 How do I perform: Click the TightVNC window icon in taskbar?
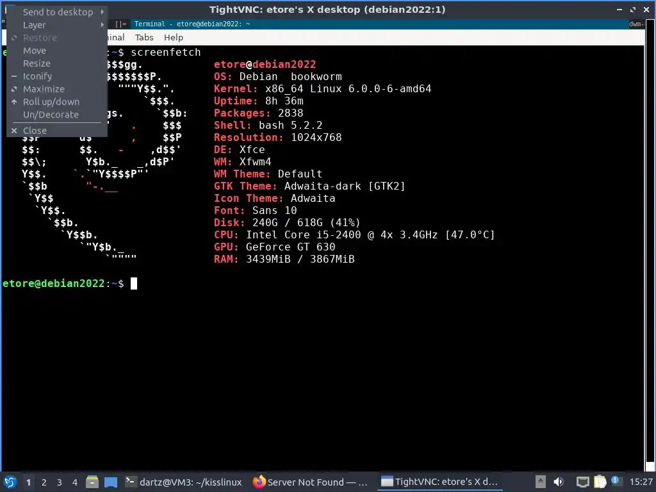(x=386, y=482)
